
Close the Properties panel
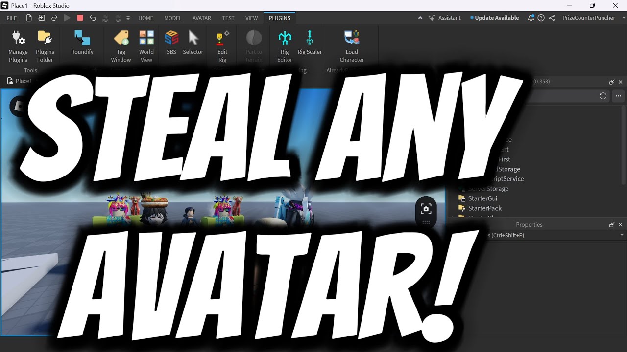click(621, 225)
